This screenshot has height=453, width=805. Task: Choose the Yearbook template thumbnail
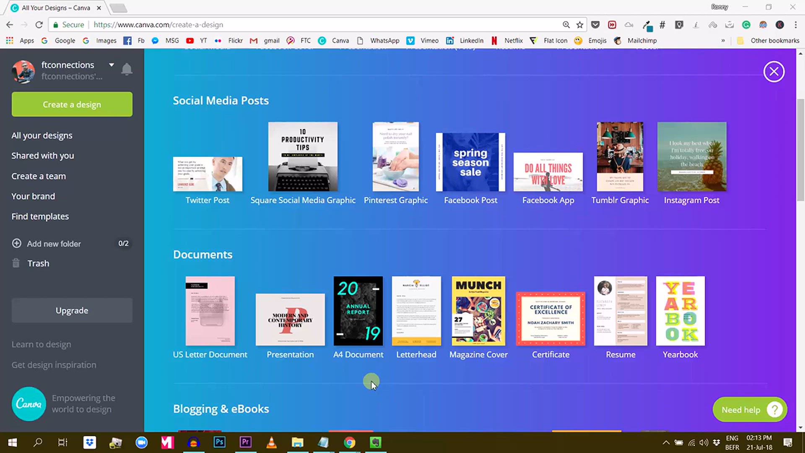tap(680, 311)
